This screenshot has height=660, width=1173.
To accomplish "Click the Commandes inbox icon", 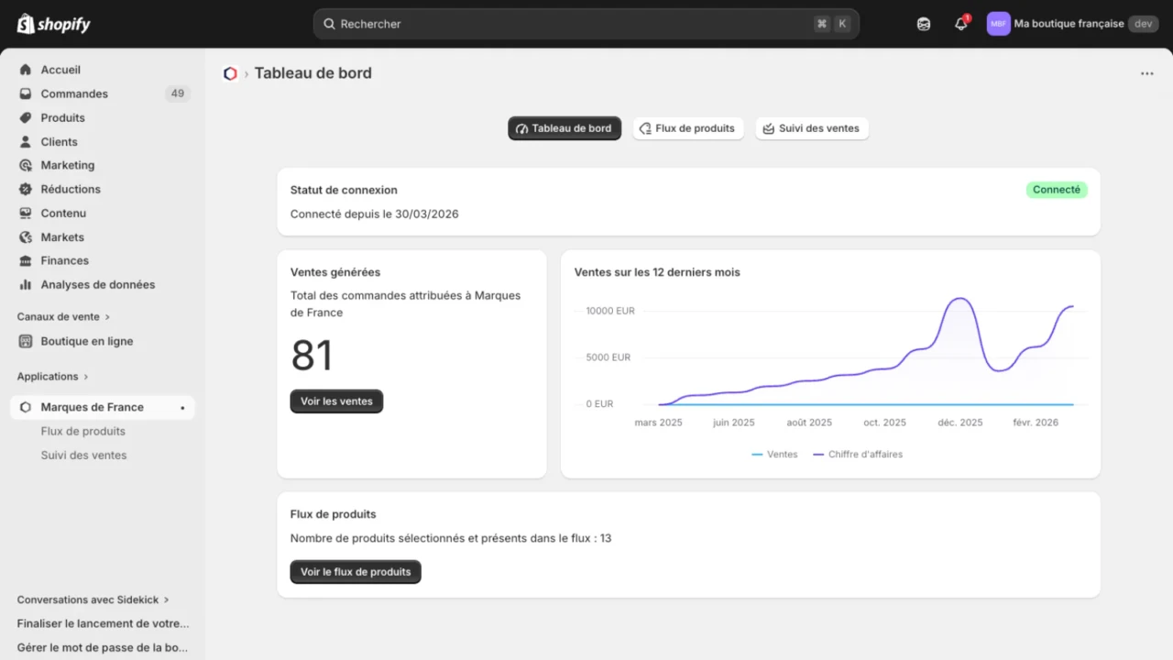I will click(26, 93).
